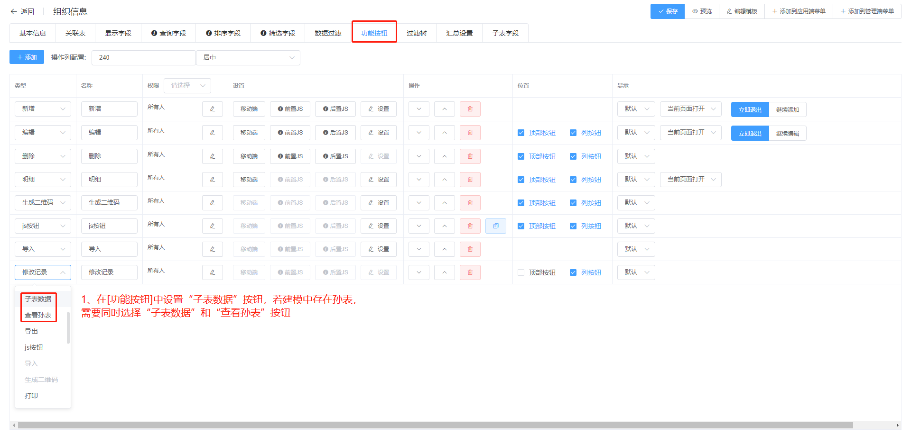Select 子表数据 from the type dropdown list

click(38, 299)
